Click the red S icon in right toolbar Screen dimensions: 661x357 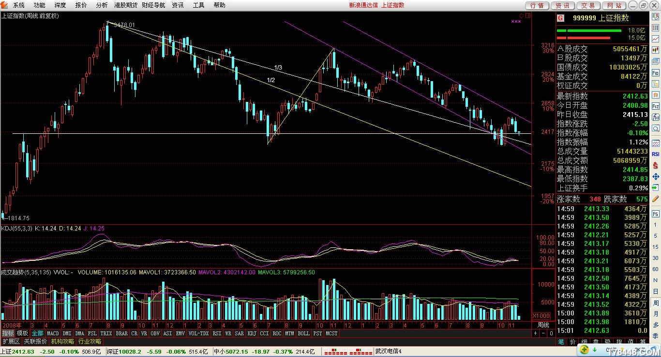[x=655, y=165]
